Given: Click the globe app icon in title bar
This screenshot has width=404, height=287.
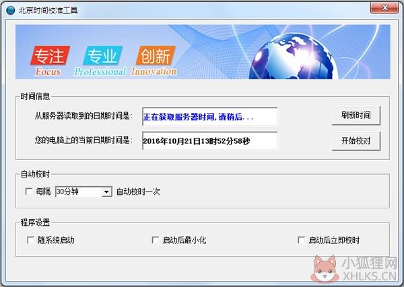Looking at the screenshot, I should tap(11, 10).
